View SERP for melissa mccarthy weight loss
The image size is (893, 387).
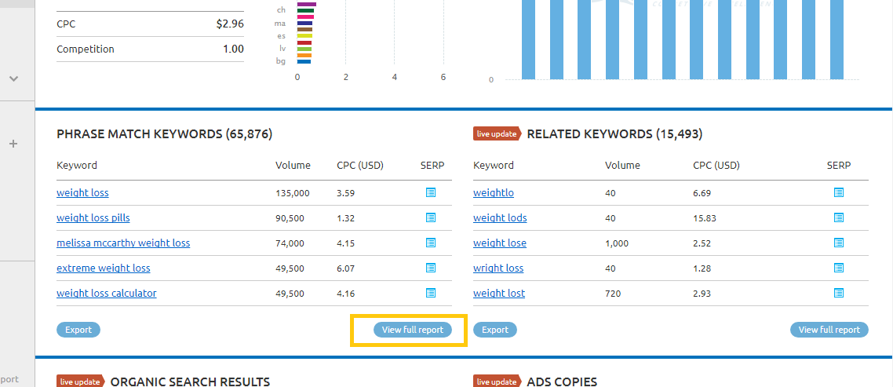(x=431, y=243)
